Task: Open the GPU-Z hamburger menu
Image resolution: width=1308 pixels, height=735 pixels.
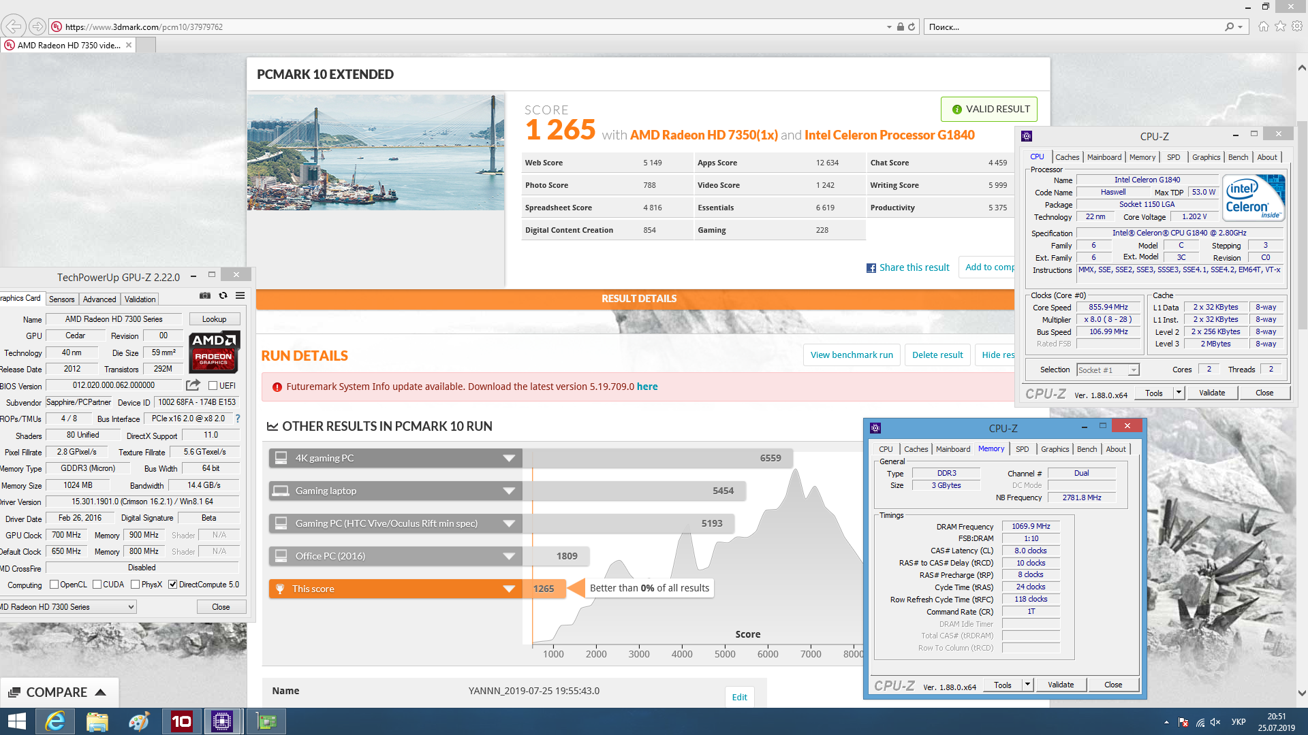Action: [240, 296]
